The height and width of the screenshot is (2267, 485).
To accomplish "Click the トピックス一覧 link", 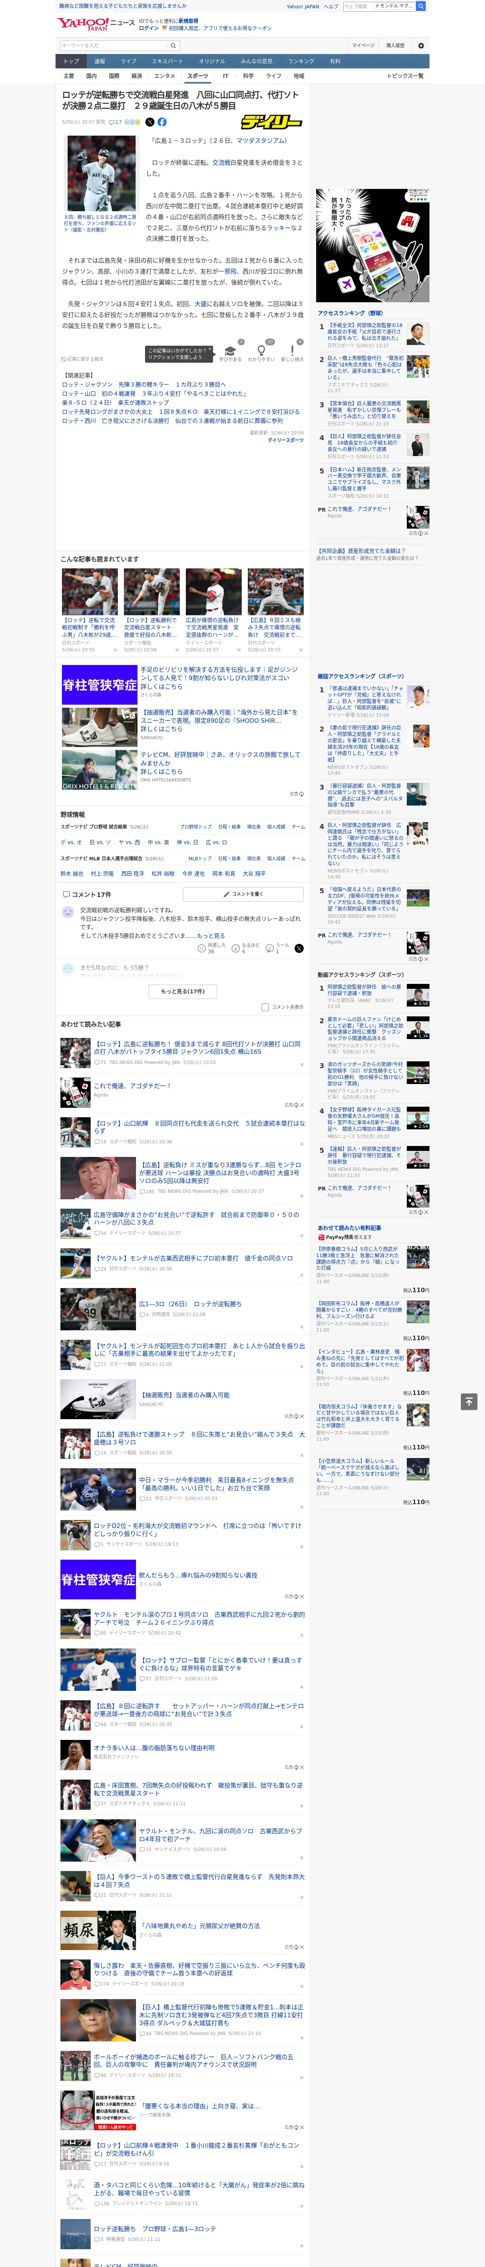I will [405, 77].
